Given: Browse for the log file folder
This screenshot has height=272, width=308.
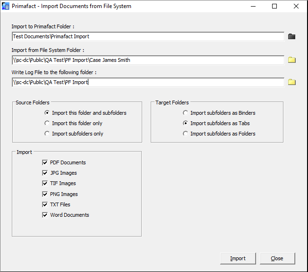Looking at the screenshot, I should 291,82.
